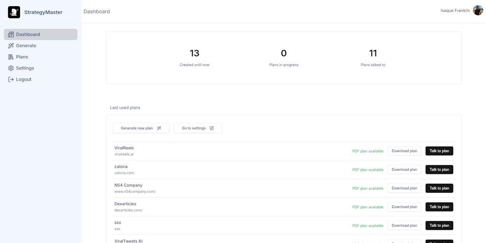Click the Settings gear icon in sidebar
486x243 pixels.
pos(11,68)
